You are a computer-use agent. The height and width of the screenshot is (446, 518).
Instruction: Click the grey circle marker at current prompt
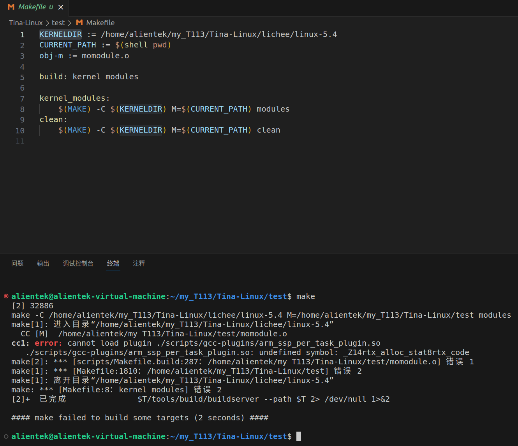point(6,436)
